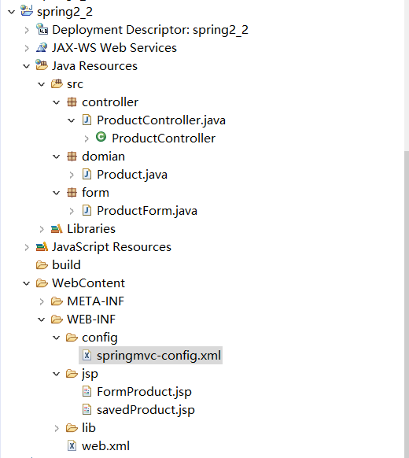409x458 pixels.
Task: Click the WEB-INF folder icon
Action: [57, 319]
